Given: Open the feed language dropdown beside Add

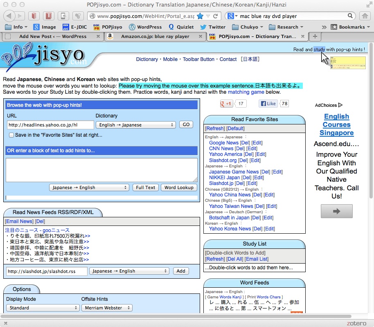Looking at the screenshot, I should click(129, 271).
